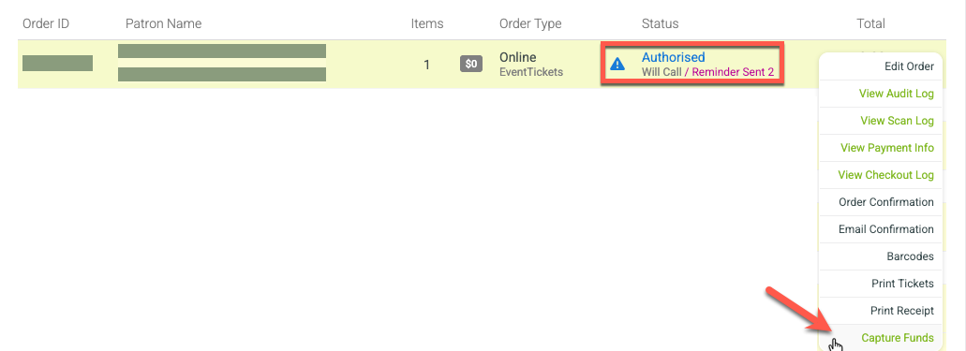Click the Status column header

pos(660,24)
